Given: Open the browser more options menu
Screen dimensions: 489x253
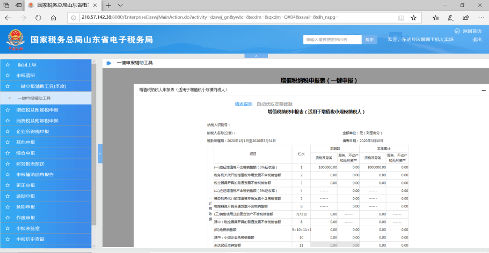Looking at the screenshot, I should [x=480, y=18].
